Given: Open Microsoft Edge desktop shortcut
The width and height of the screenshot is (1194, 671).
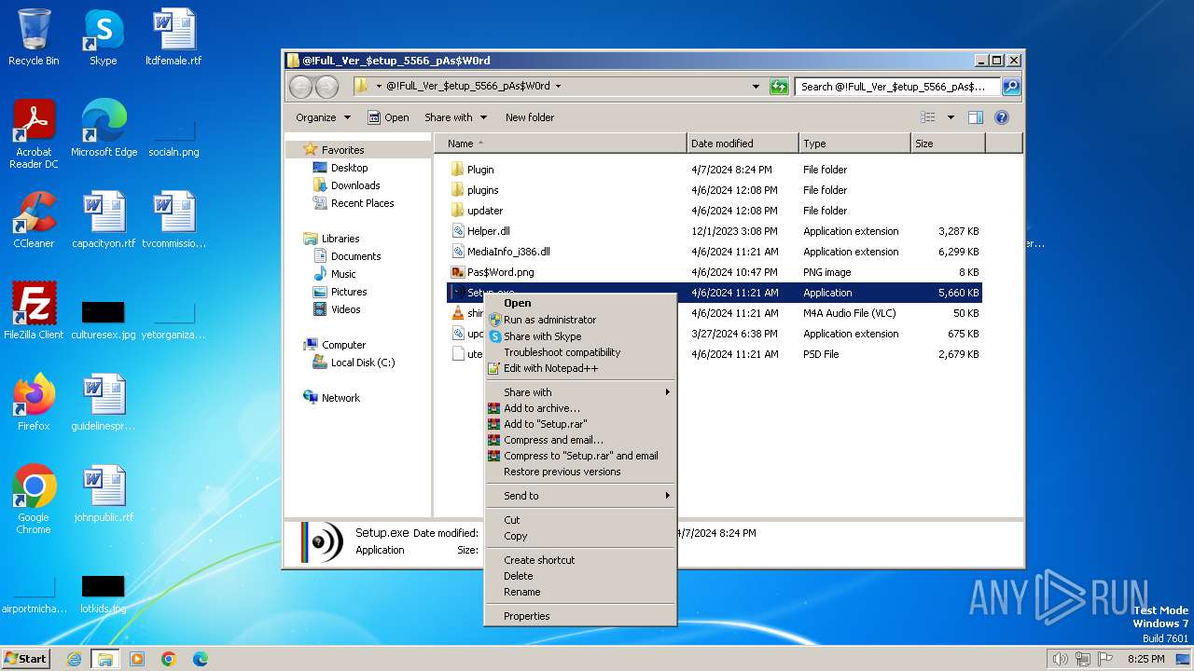Looking at the screenshot, I should click(104, 128).
